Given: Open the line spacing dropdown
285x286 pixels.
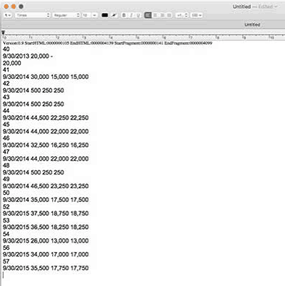Looking at the screenshot, I should pyautogui.click(x=182, y=15).
